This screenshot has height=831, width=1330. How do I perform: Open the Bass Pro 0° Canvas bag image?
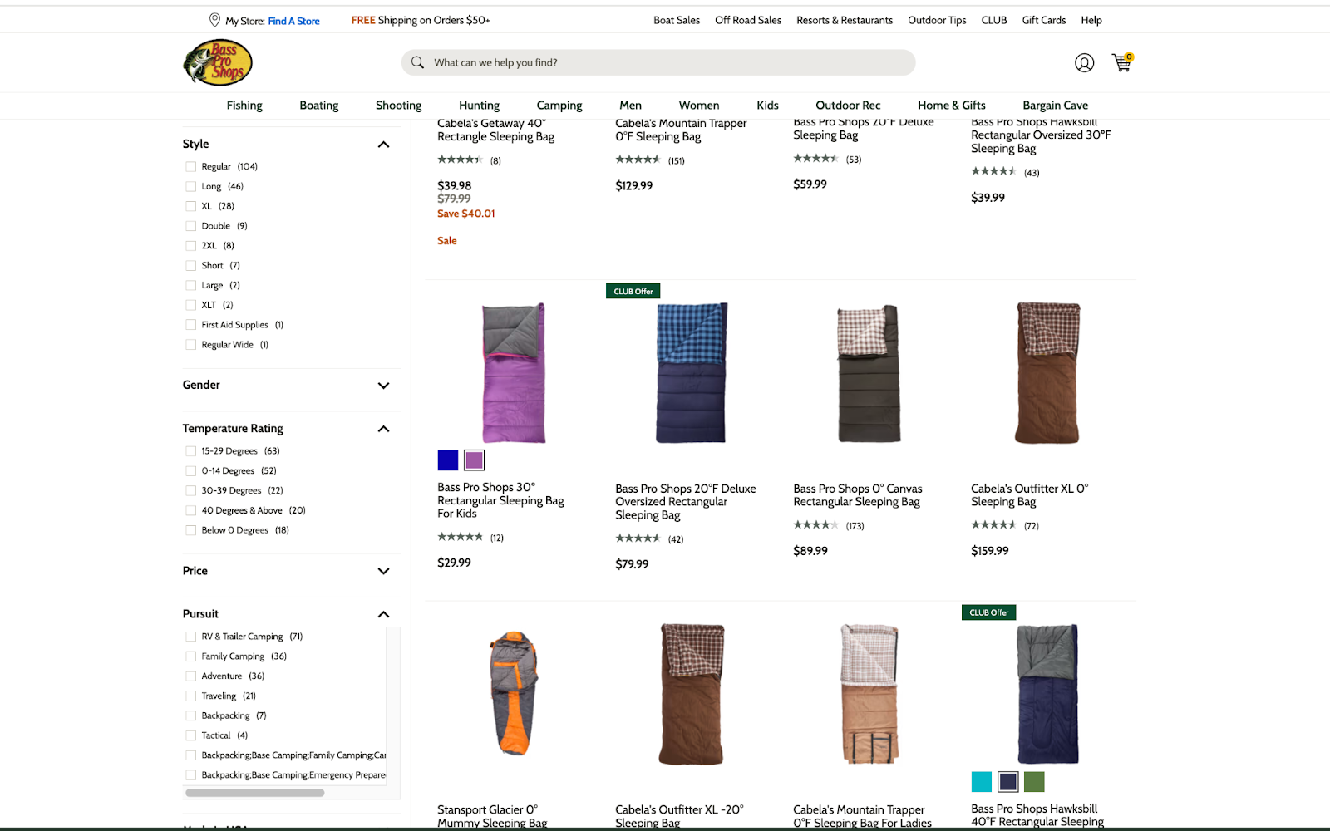pos(869,373)
